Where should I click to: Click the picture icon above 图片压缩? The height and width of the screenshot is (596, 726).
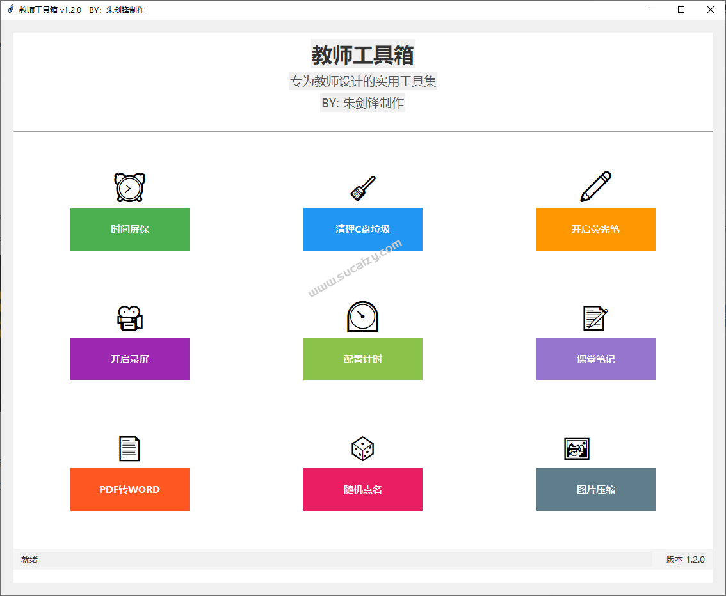(x=576, y=448)
